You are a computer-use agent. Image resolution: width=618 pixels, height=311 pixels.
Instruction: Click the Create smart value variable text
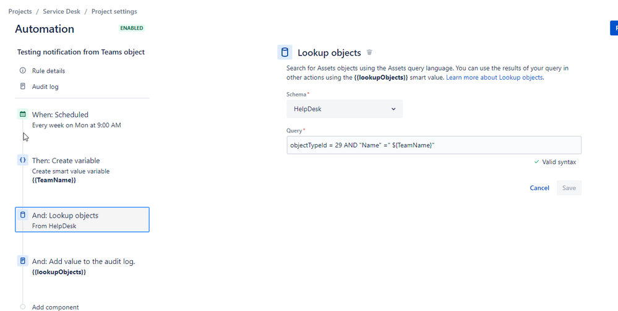(x=71, y=171)
